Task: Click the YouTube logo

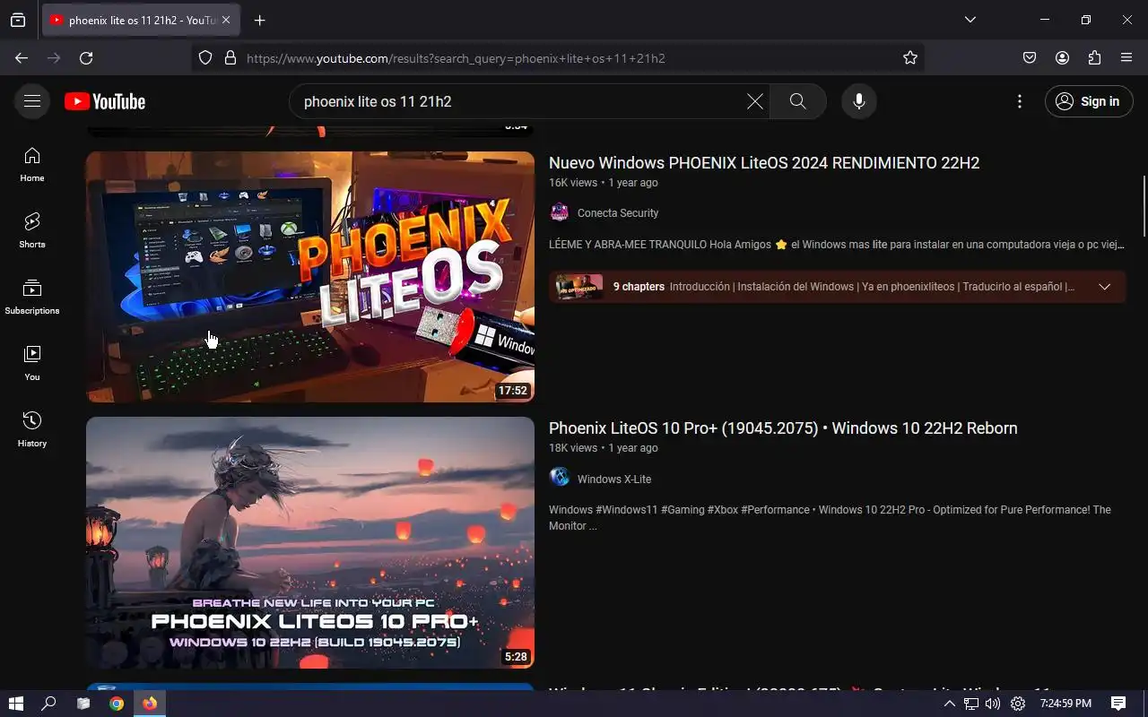Action: coord(105,102)
